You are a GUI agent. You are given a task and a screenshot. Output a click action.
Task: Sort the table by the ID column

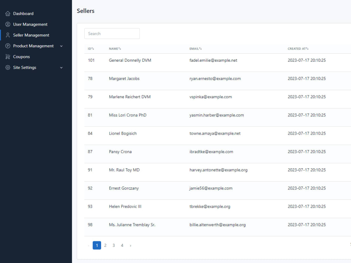coord(91,49)
